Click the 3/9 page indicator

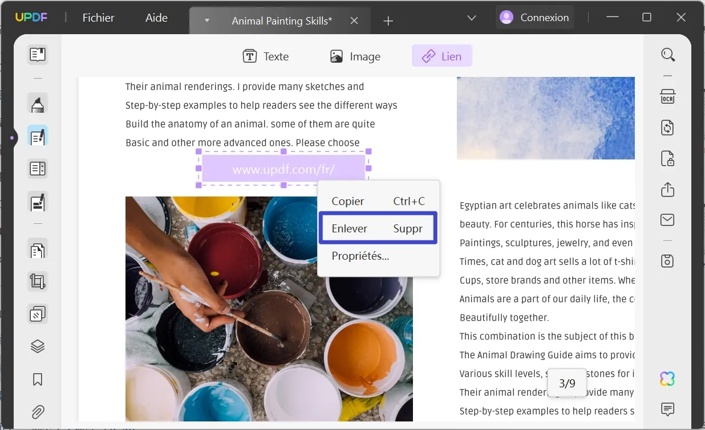click(567, 383)
